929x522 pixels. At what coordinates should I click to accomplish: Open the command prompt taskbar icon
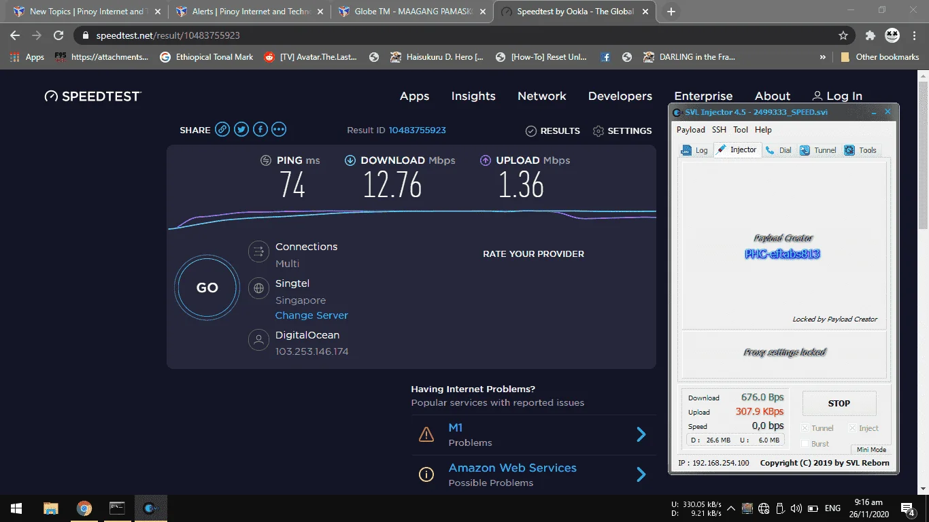(118, 508)
